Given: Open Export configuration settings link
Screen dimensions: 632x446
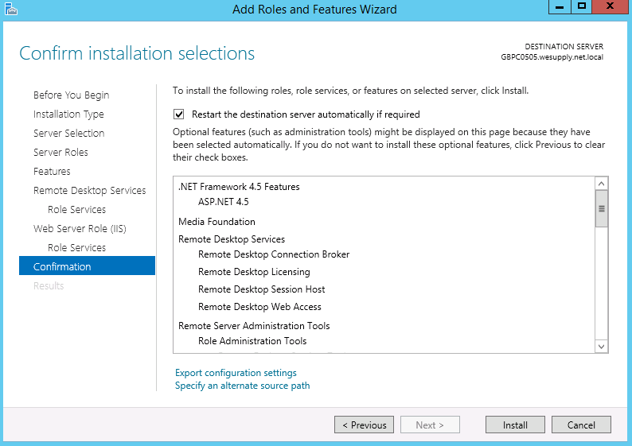Looking at the screenshot, I should point(236,373).
